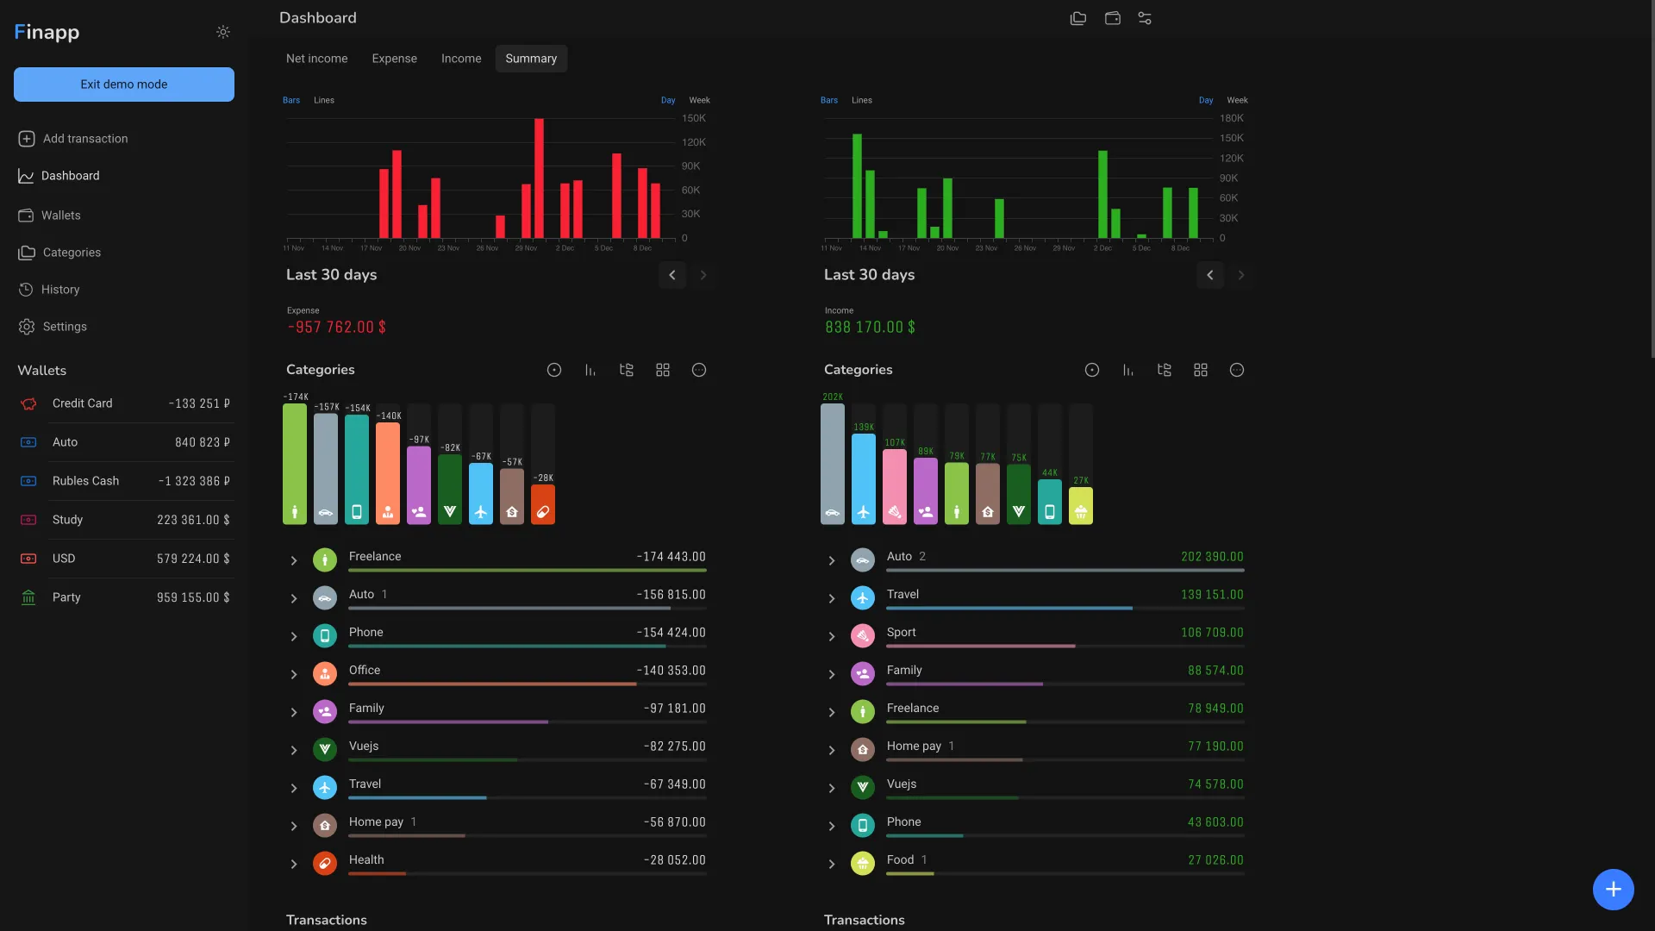Toggle the light/dark theme sun icon

click(223, 32)
